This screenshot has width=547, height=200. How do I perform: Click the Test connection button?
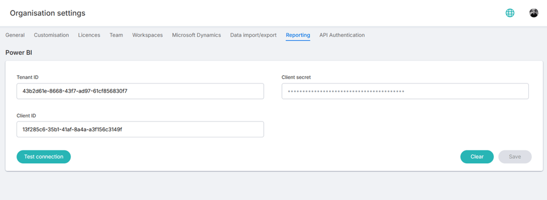43,157
